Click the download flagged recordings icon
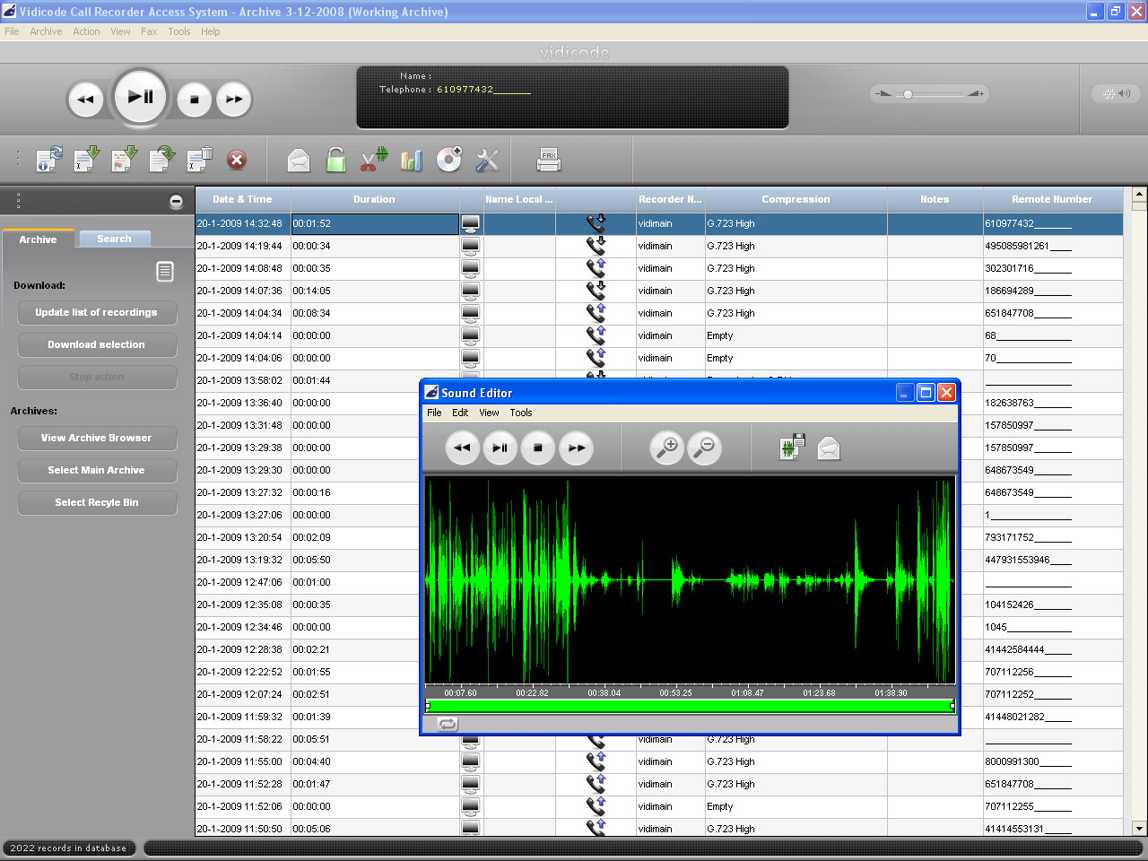 [x=124, y=160]
